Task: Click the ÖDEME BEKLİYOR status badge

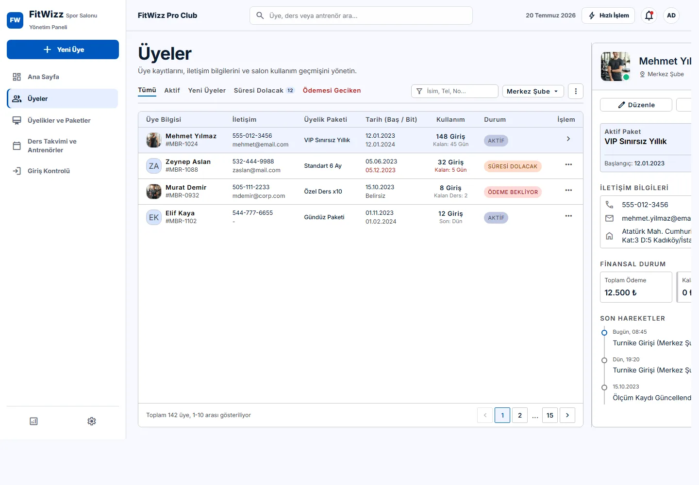Action: point(513,192)
